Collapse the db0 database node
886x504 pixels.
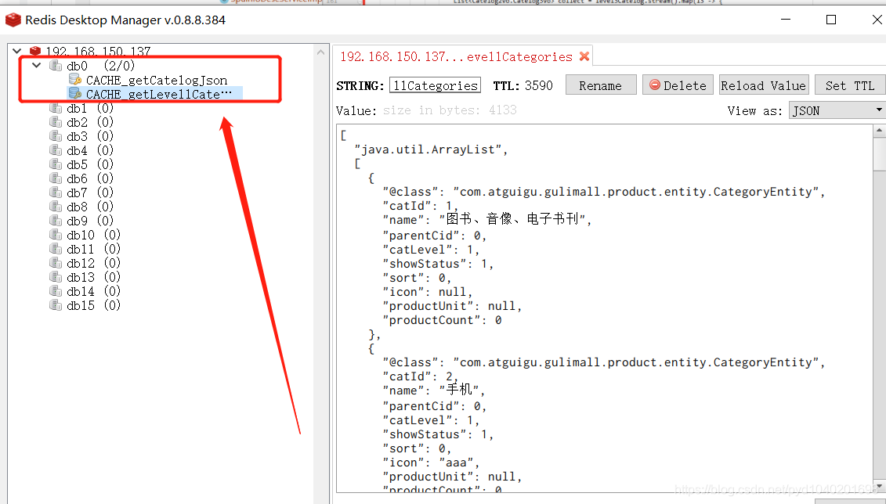37,66
